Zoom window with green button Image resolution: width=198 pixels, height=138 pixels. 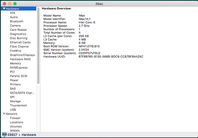pyautogui.click(x=15, y=4)
